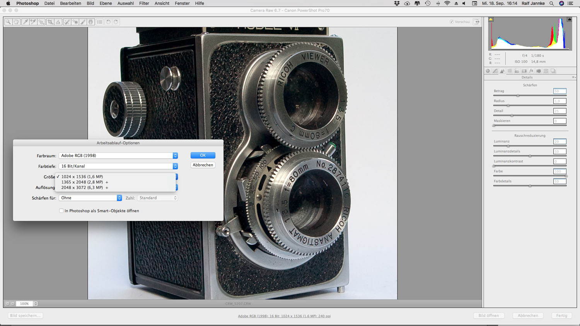
Task: Open Spotlight search in the menu bar
Action: coord(551,3)
